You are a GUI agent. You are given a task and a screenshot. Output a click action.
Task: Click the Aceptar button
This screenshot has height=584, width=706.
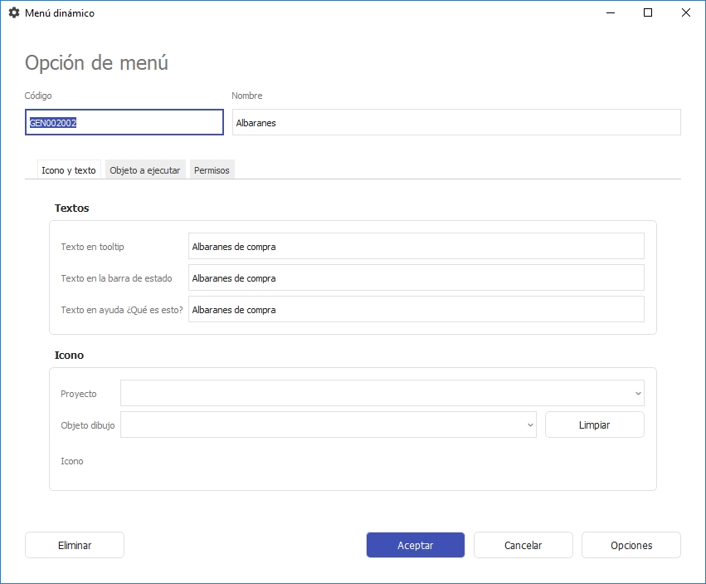coord(415,545)
